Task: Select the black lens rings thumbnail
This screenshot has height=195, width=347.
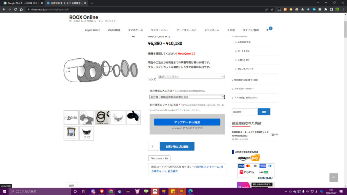Action: [102, 117]
